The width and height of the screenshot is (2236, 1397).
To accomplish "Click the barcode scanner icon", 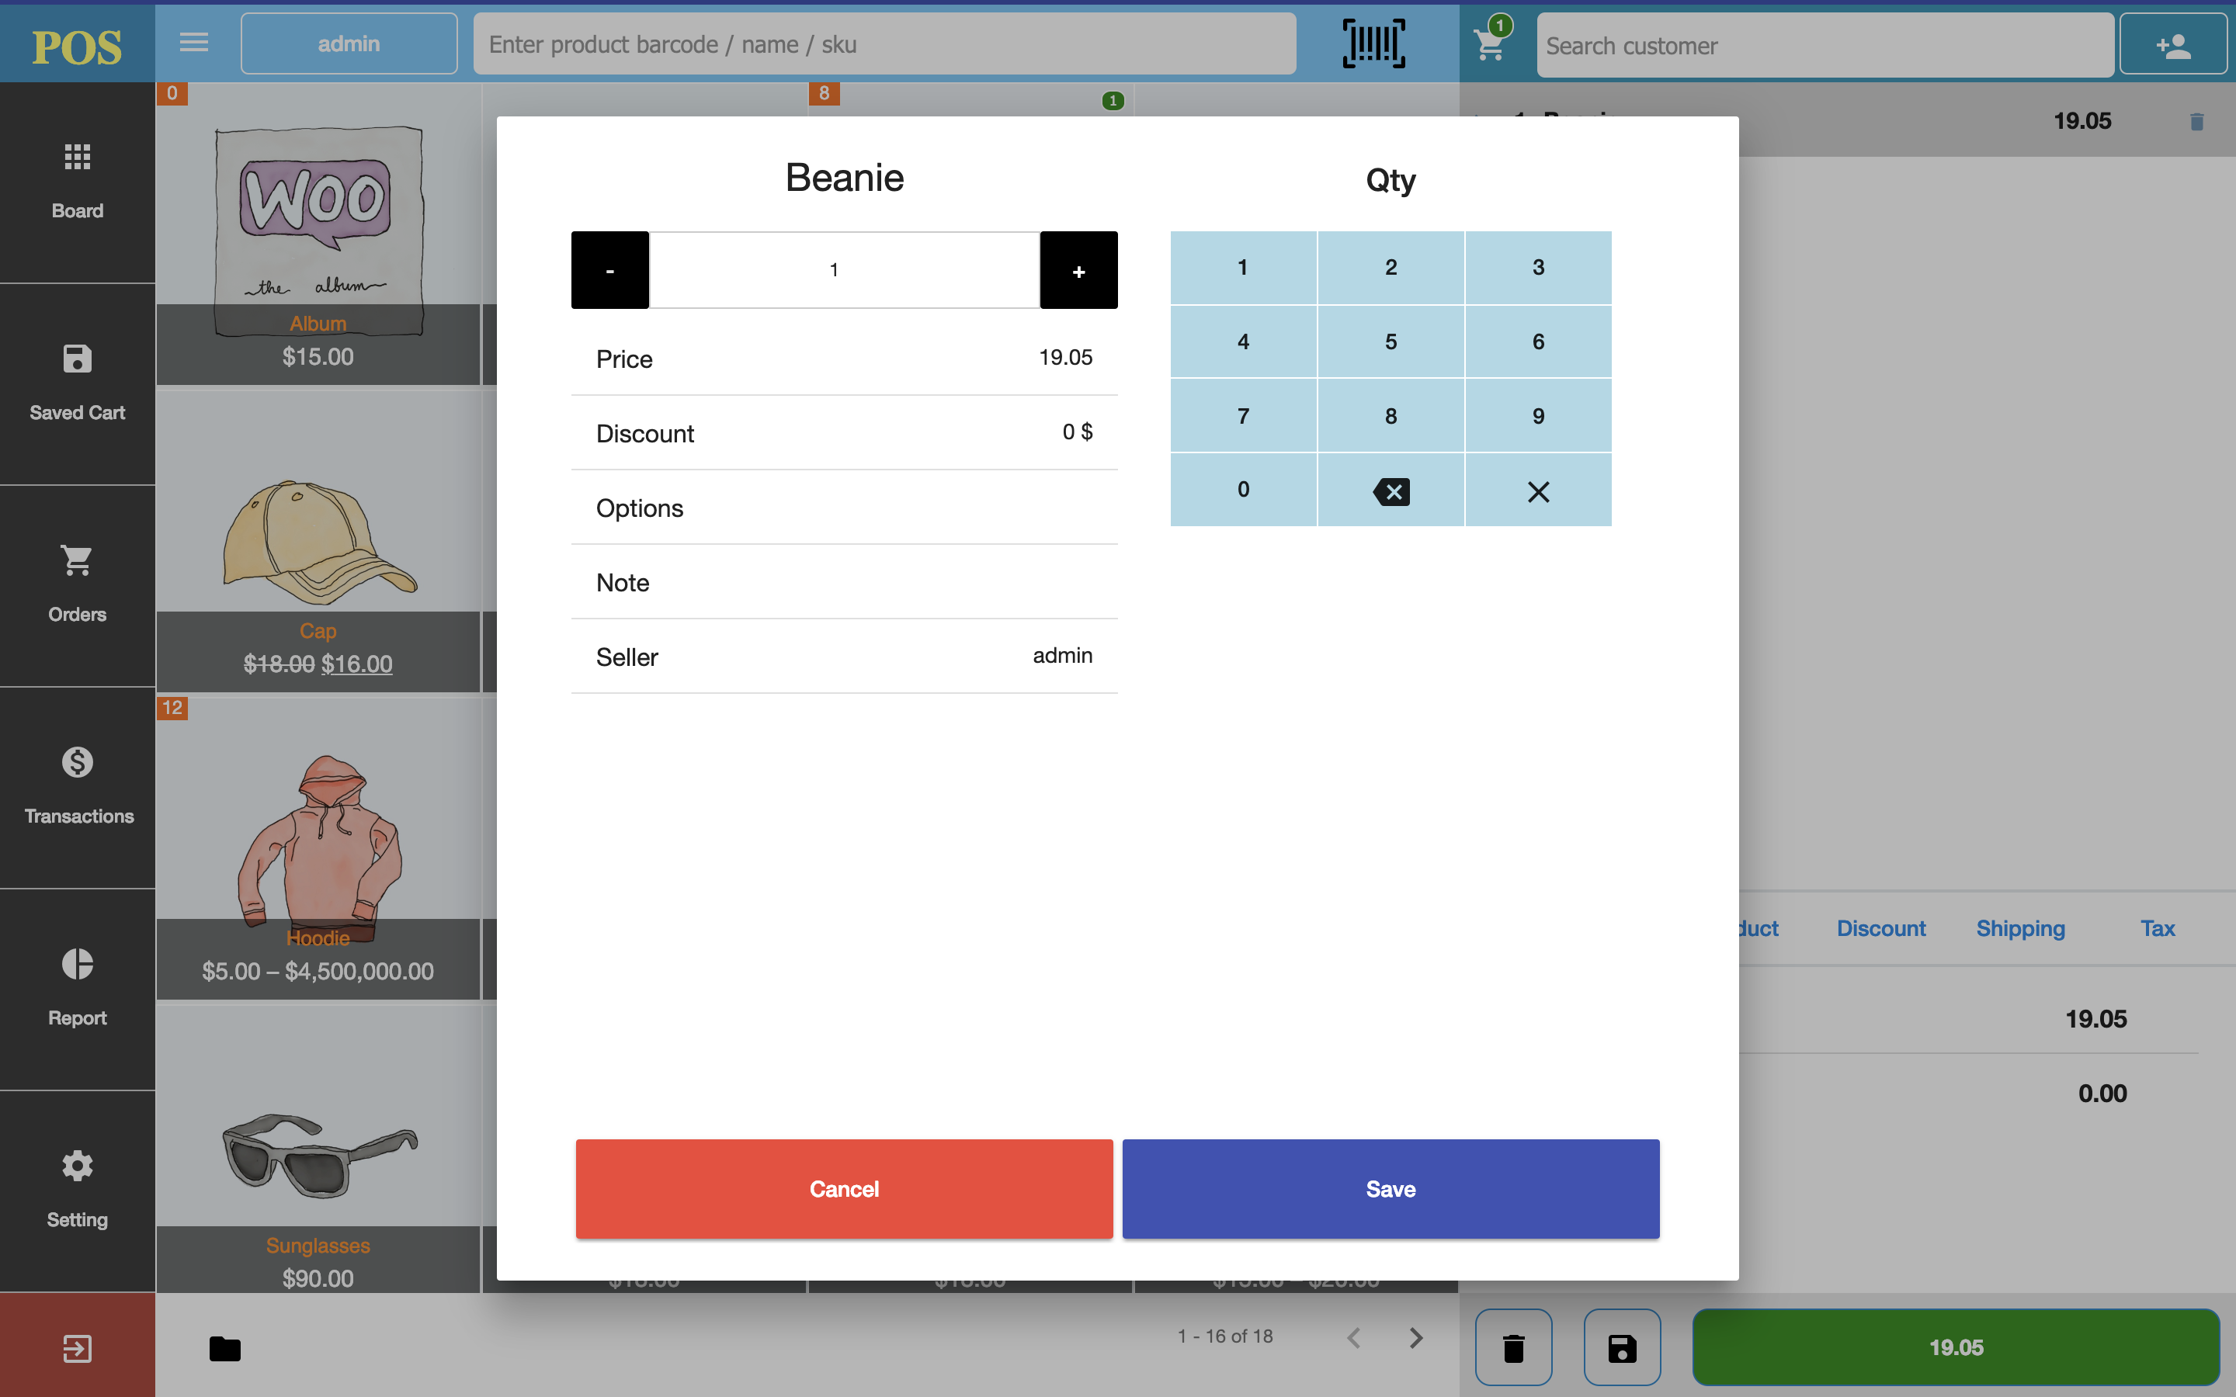I will click(1373, 43).
